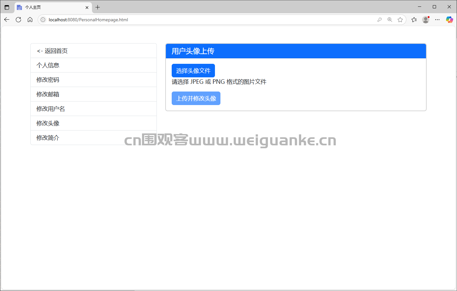Screen dimensions: 457x291
Task: Click the 上传并修改头像 button
Action: pos(196,98)
